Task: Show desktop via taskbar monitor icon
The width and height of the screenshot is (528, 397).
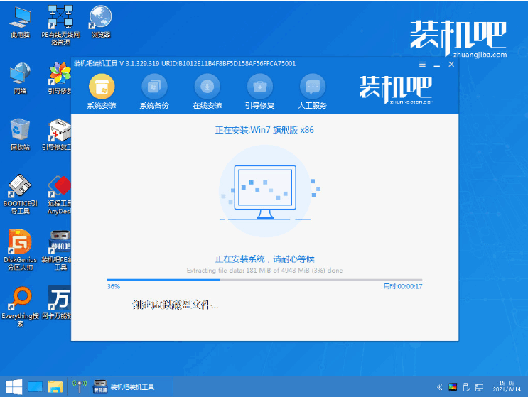Action: pyautogui.click(x=35, y=387)
